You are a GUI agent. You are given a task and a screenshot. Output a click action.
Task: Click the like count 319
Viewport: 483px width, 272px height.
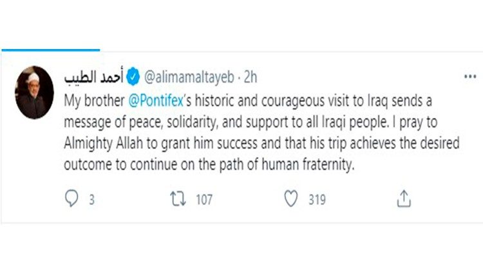click(x=316, y=200)
